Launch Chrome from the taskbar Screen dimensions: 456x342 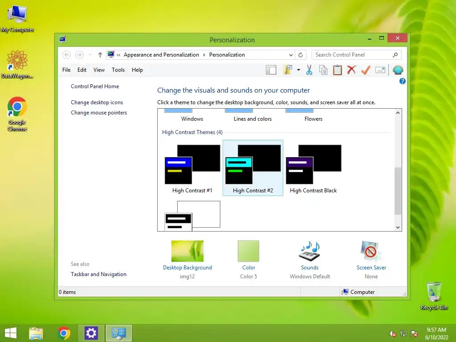pos(64,333)
